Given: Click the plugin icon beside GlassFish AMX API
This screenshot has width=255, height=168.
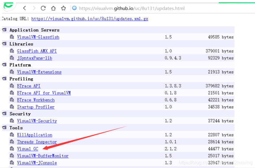Looking at the screenshot, I should click(12, 51).
